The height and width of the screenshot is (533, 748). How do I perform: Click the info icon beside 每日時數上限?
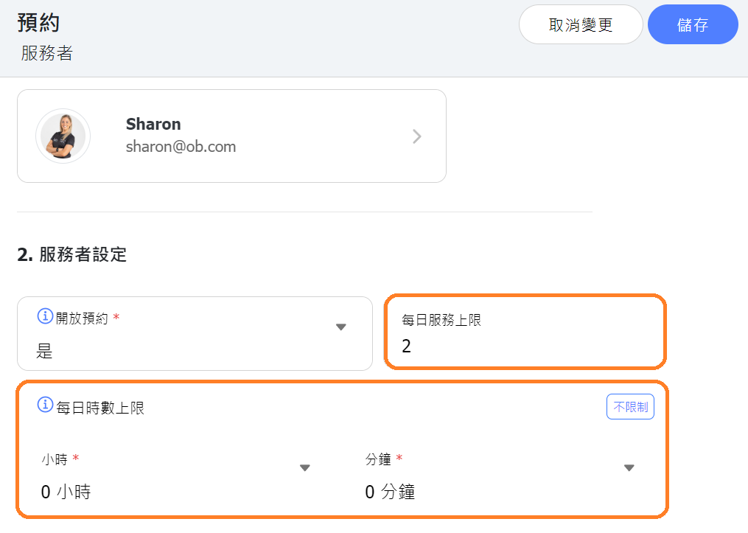(x=46, y=406)
